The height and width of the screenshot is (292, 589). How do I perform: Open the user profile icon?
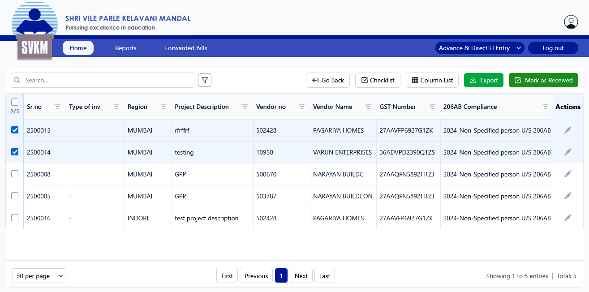571,22
